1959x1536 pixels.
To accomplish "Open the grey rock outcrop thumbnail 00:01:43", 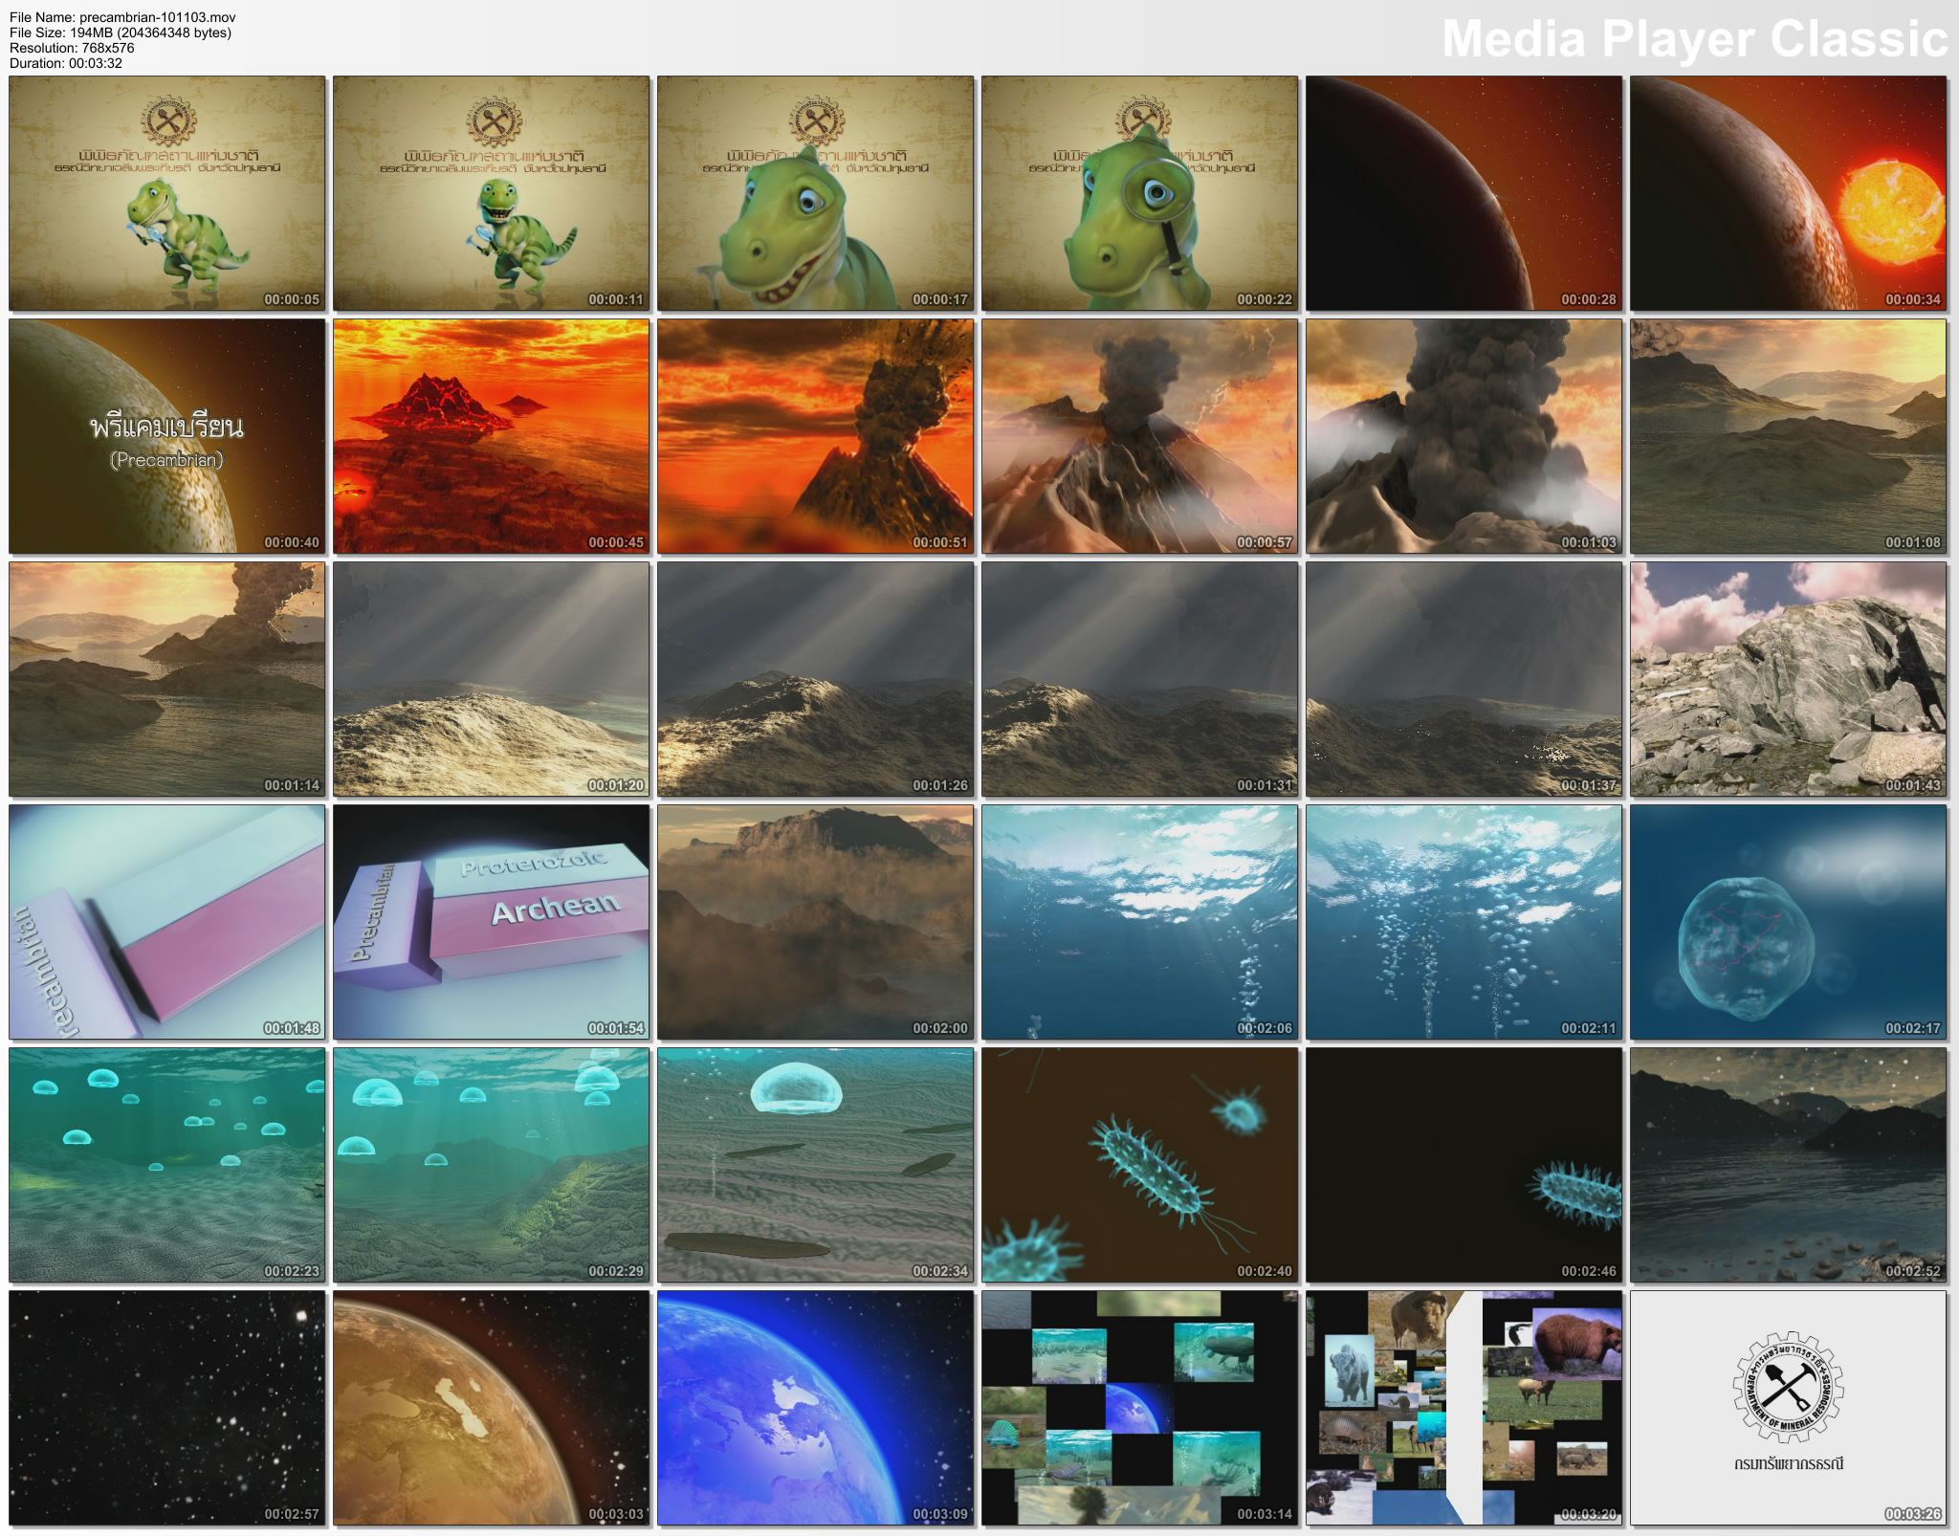I will (x=1789, y=679).
